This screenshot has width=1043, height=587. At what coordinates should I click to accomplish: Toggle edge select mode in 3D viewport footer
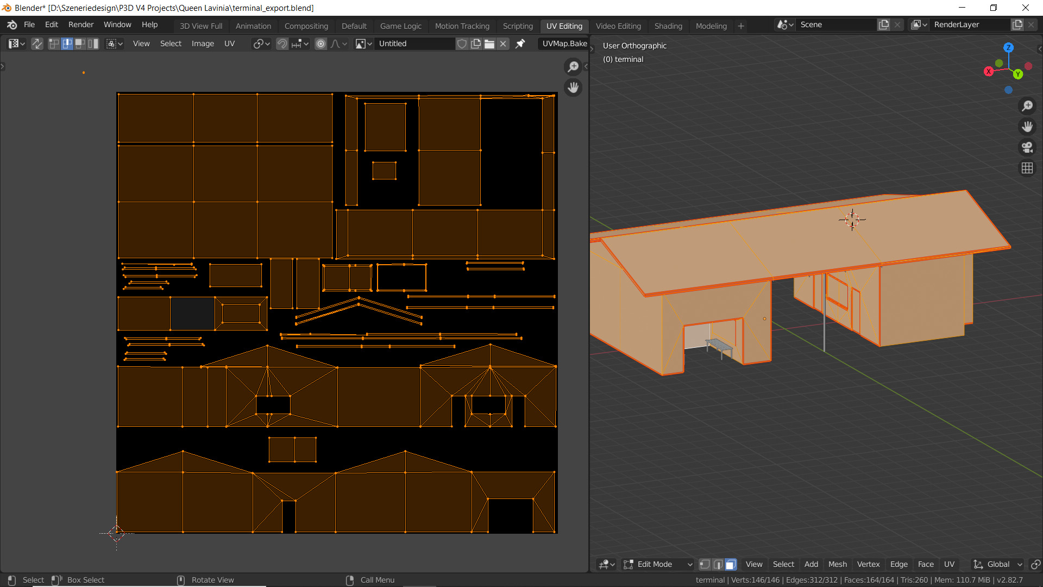click(718, 565)
